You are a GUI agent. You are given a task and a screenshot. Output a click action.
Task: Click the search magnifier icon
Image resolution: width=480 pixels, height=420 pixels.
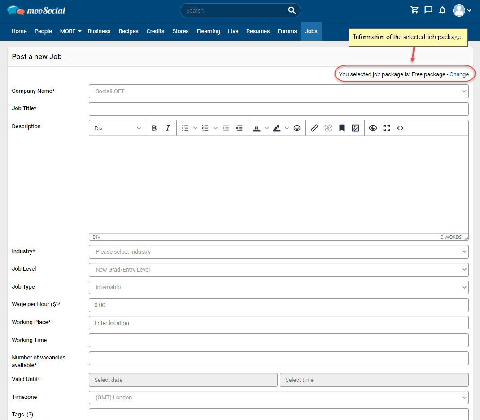292,10
